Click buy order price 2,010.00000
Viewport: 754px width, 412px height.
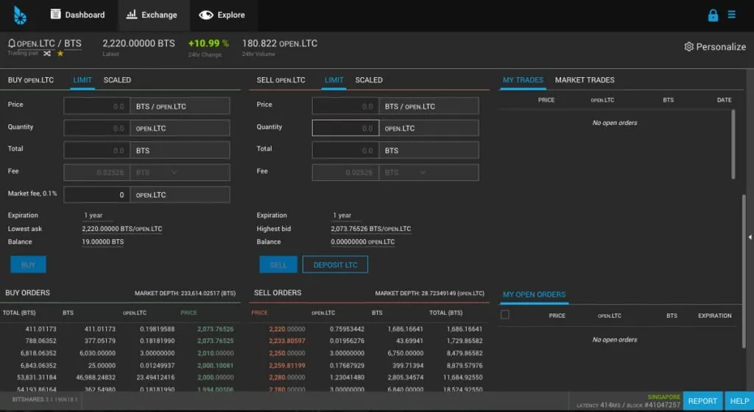216,353
